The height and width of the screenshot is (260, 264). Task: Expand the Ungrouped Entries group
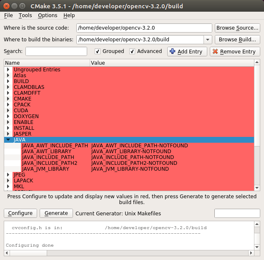8,69
